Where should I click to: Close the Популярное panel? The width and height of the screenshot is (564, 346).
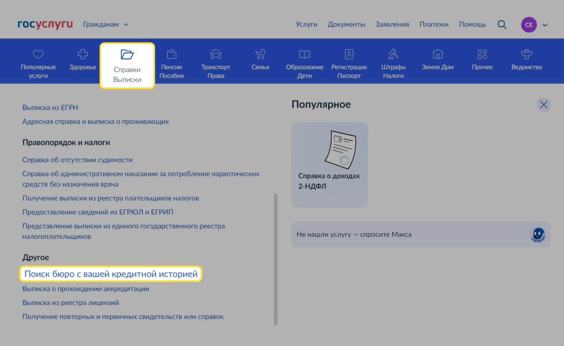pos(544,105)
